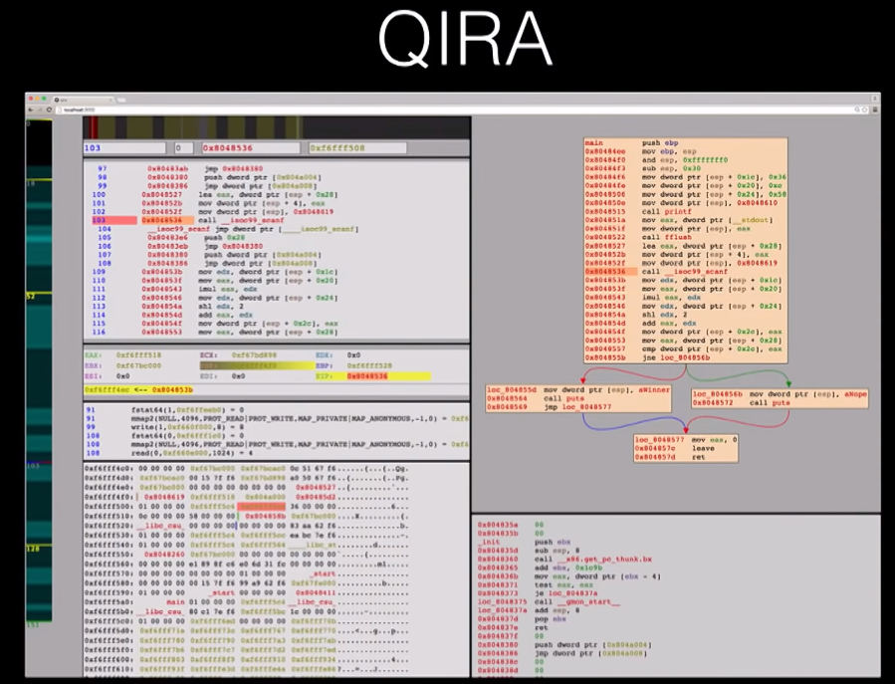
Task: Click call fflush in the main block
Action: [666, 238]
